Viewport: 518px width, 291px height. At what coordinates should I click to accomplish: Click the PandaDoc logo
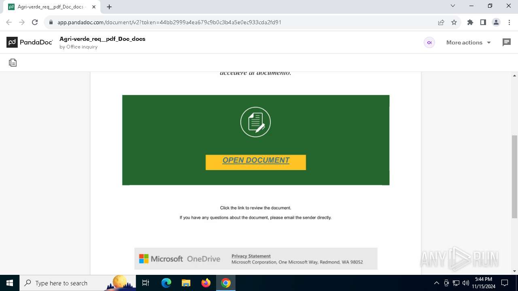click(30, 42)
